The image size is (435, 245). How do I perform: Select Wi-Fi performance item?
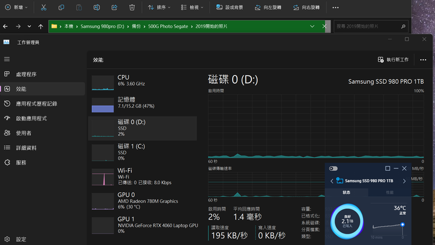tap(143, 177)
